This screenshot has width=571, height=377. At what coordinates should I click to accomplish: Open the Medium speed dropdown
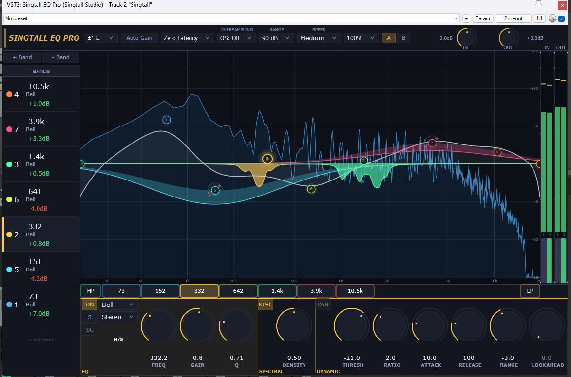point(318,38)
